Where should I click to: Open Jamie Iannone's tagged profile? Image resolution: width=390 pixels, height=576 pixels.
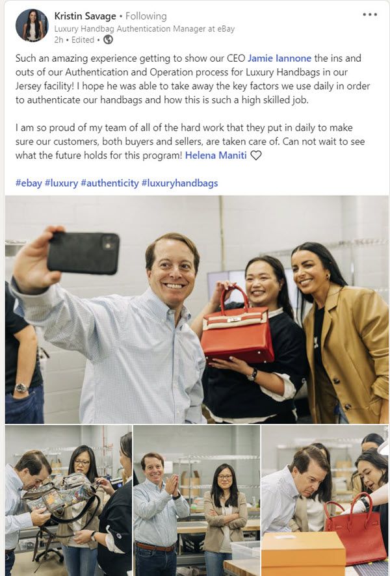[279, 59]
